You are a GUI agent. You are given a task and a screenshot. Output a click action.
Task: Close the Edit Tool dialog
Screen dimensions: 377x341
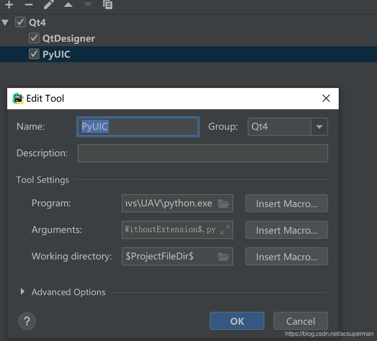[326, 98]
